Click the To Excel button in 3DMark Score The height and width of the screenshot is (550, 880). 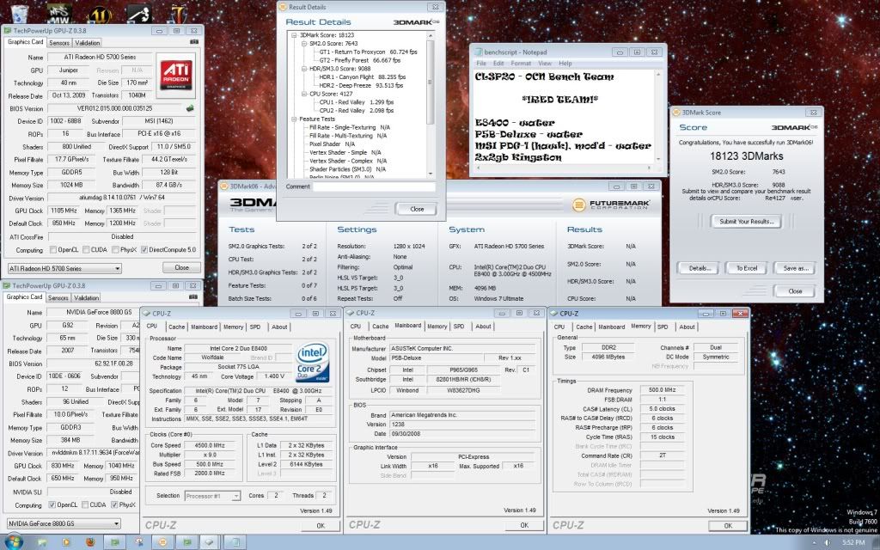[x=746, y=267]
